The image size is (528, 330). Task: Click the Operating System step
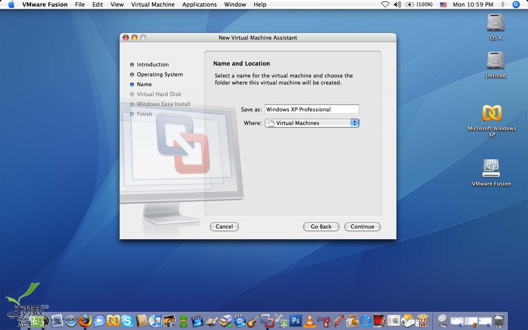(160, 74)
